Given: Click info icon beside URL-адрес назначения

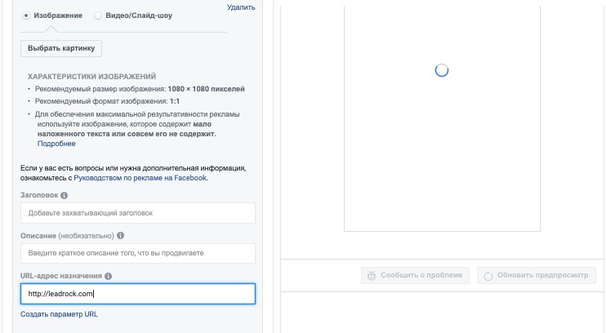Looking at the screenshot, I should (x=108, y=276).
